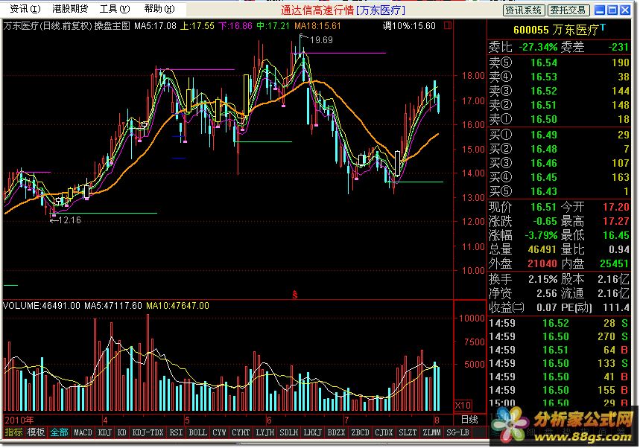Click the 外盘 value 21040
The image size is (640, 448).
[542, 263]
